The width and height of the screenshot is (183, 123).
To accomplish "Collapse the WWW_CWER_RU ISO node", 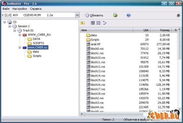I will (20, 35).
